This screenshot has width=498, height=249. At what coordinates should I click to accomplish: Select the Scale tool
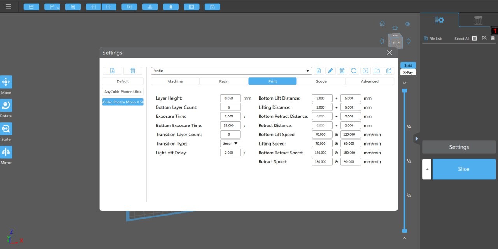(6, 129)
